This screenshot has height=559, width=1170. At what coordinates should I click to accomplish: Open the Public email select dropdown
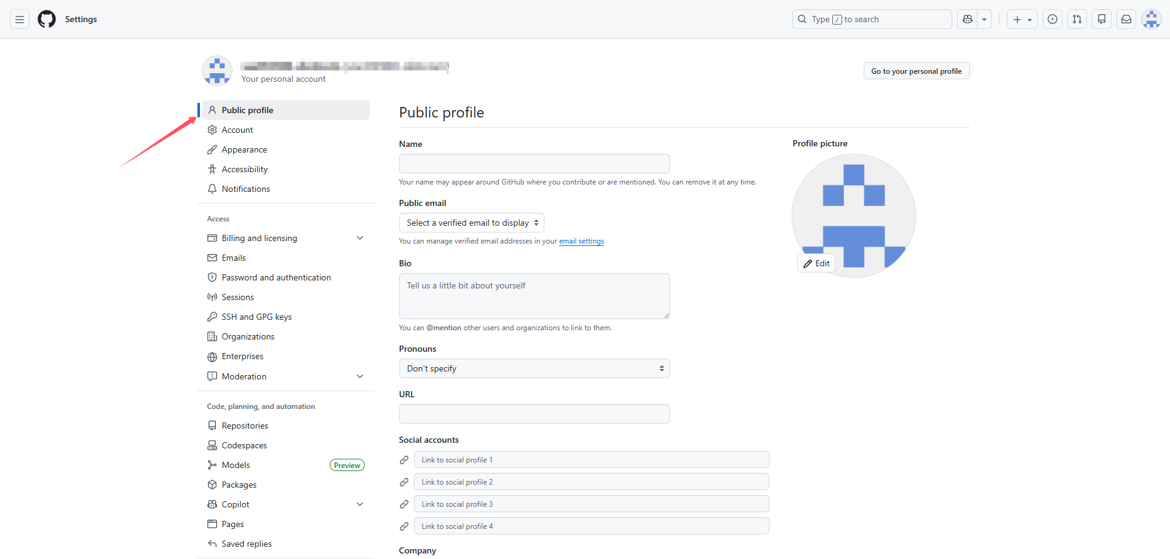pos(471,223)
